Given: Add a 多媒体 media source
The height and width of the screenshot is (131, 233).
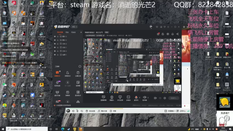Looking at the screenshot, I should [x=128, y=98].
